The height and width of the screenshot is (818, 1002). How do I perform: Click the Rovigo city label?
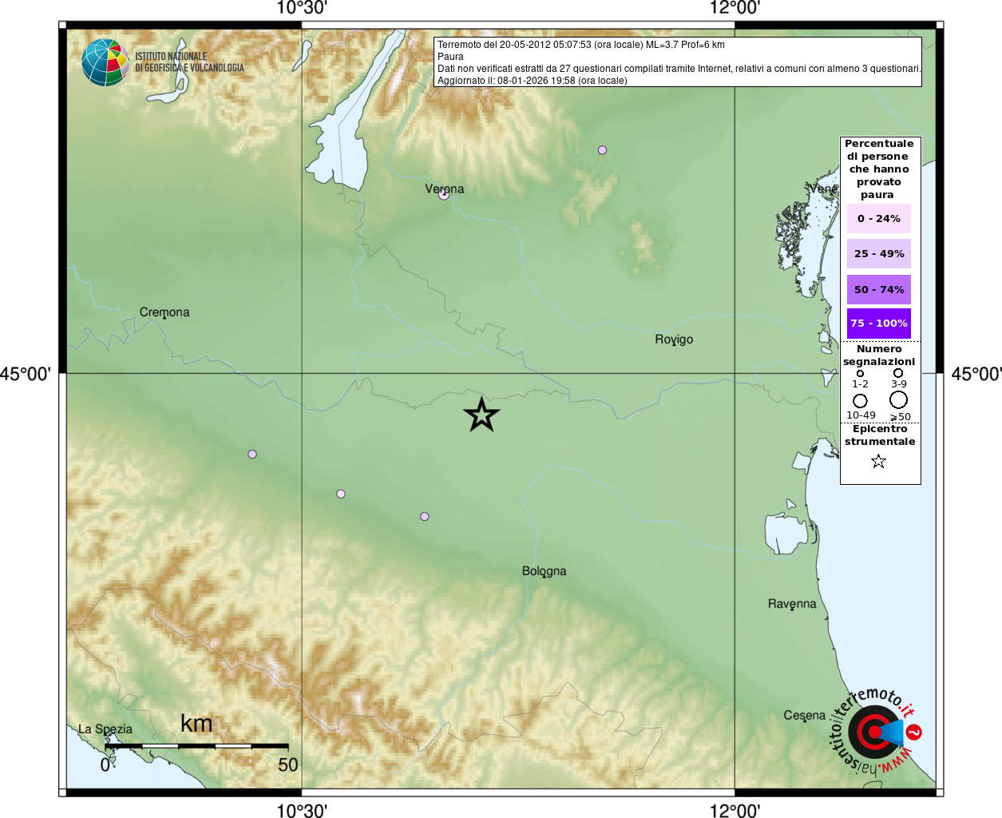[674, 340]
